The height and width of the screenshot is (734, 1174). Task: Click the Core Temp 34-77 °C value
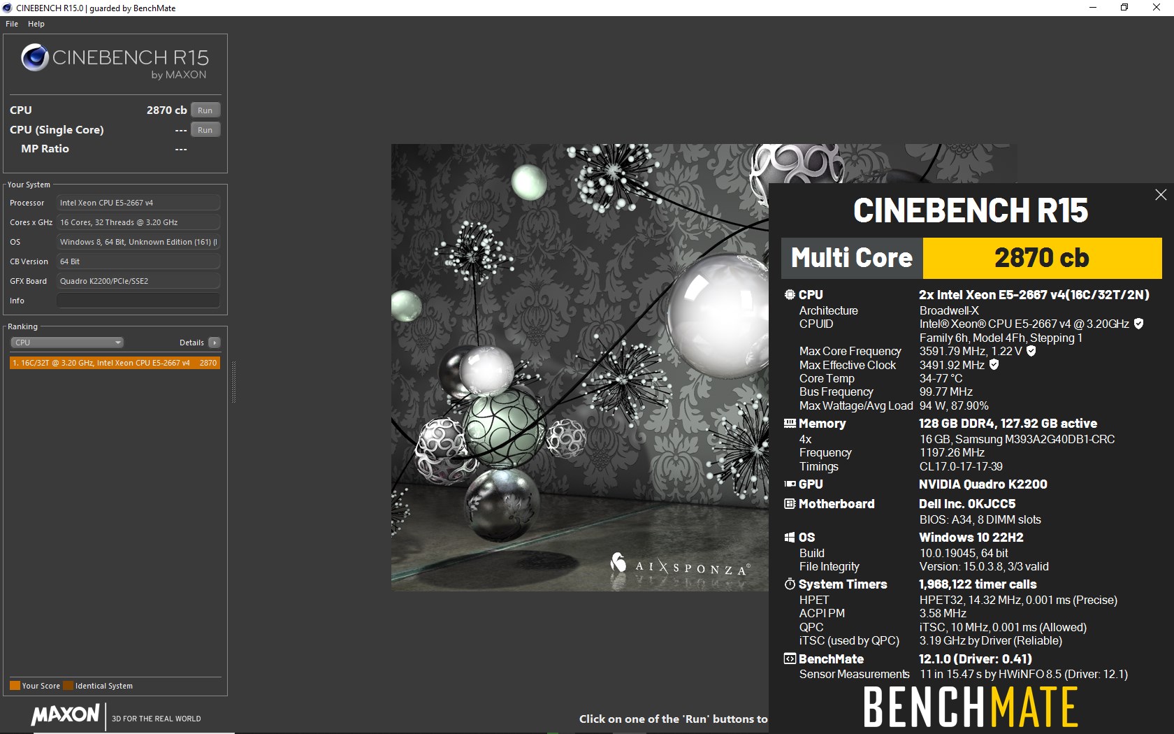(x=941, y=378)
